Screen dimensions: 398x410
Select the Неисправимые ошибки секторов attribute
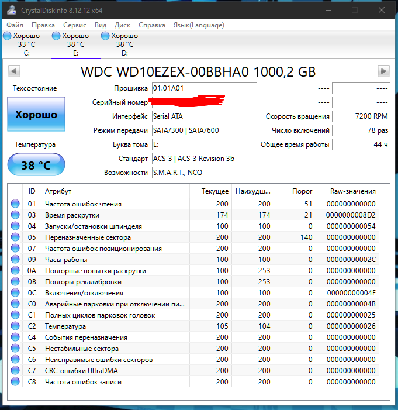tap(99, 360)
